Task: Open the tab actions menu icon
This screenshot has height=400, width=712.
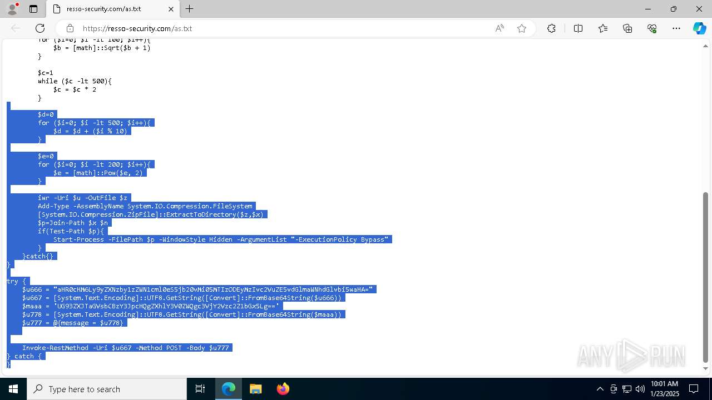Action: [33, 9]
